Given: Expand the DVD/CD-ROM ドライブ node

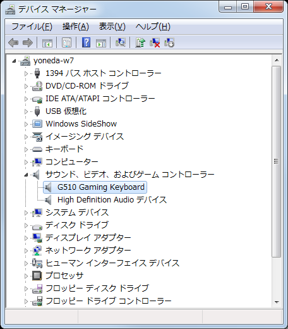Looking at the screenshot, I should [26, 86].
